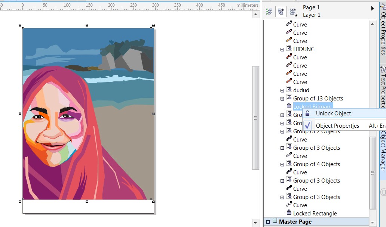Click the Object Manager vertical scrollbar
The width and height of the screenshot is (386, 227).
click(373, 172)
